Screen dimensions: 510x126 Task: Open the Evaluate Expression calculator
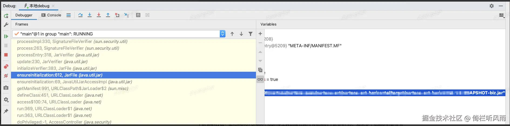point(138,15)
